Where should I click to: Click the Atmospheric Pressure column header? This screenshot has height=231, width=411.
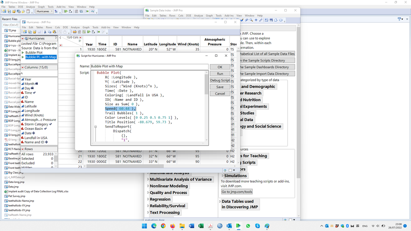coord(215,42)
